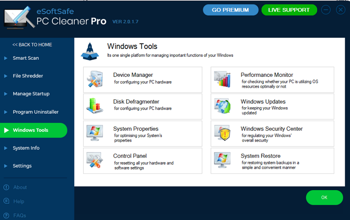
Task: Click the Windows Tools page heading
Action: pyautogui.click(x=132, y=46)
